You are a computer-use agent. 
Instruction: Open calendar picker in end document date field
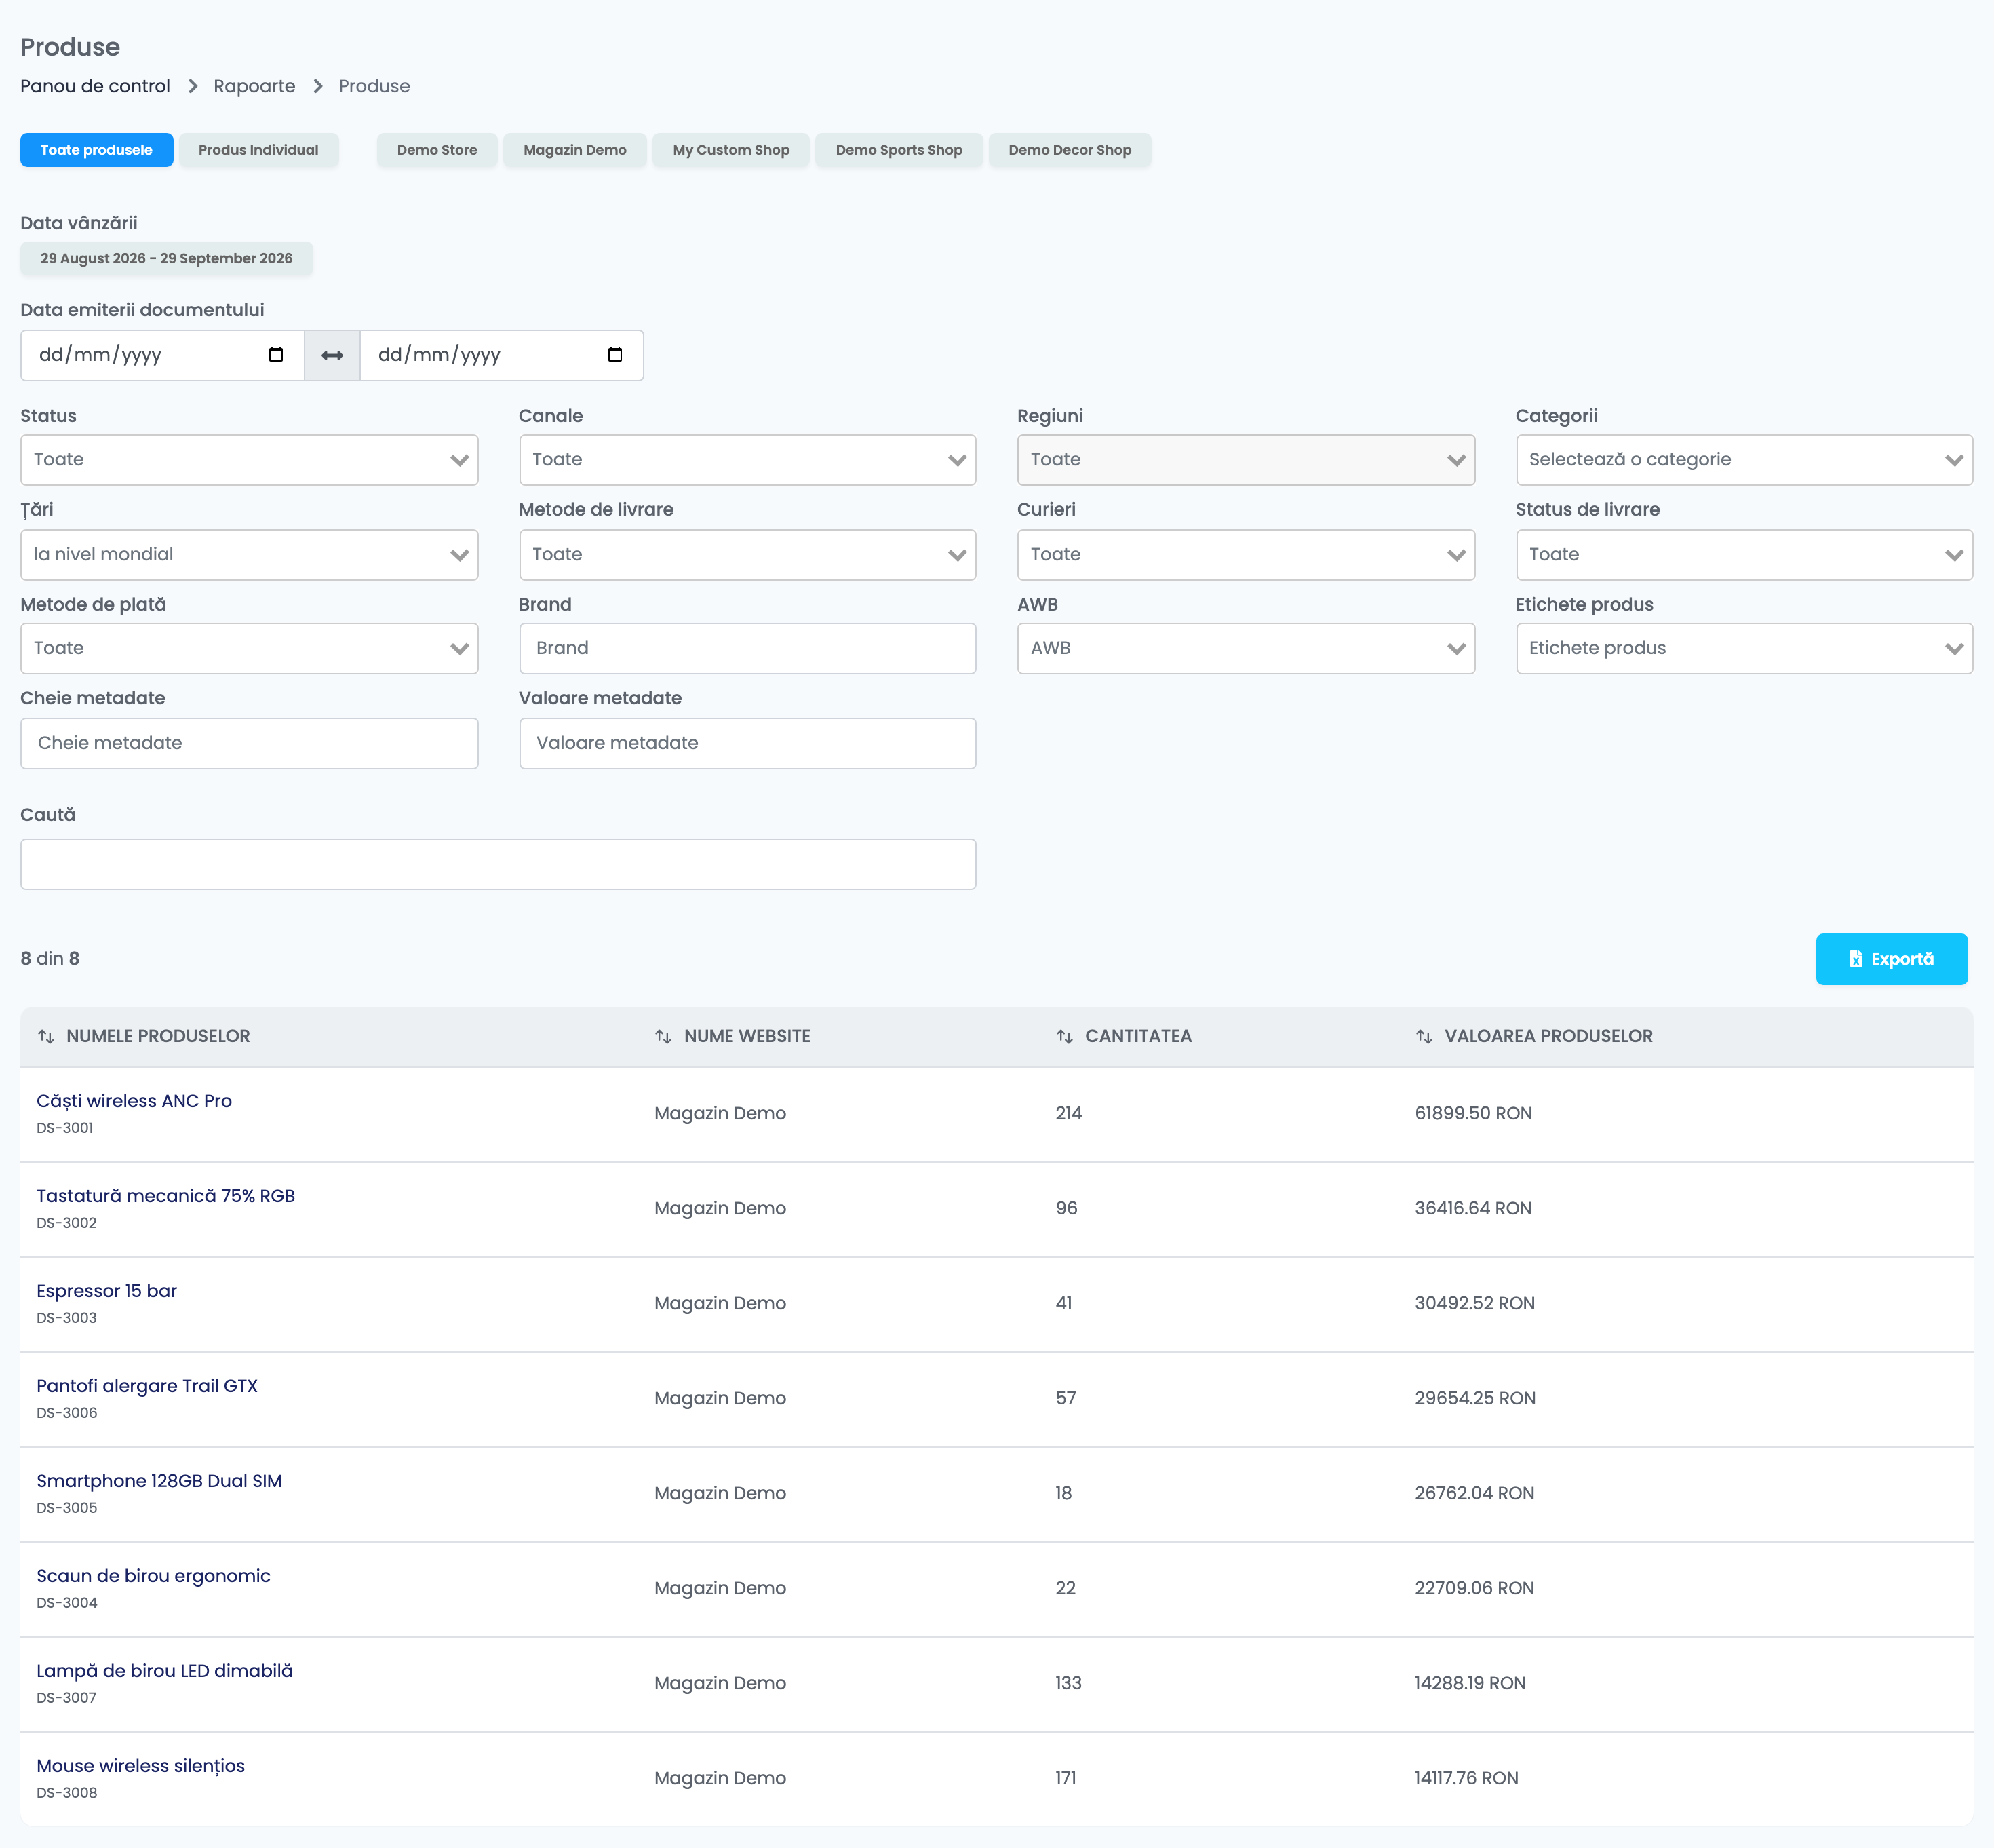(614, 355)
